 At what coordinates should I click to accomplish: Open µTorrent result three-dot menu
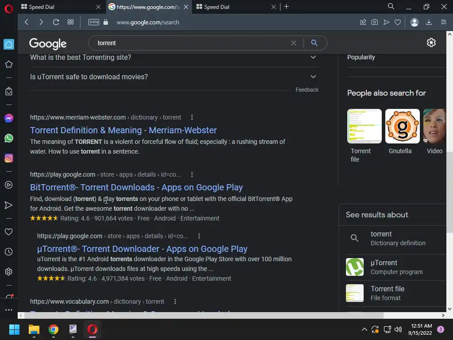tap(199, 236)
